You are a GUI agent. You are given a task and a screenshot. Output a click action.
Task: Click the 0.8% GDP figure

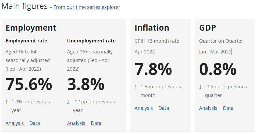click(218, 69)
